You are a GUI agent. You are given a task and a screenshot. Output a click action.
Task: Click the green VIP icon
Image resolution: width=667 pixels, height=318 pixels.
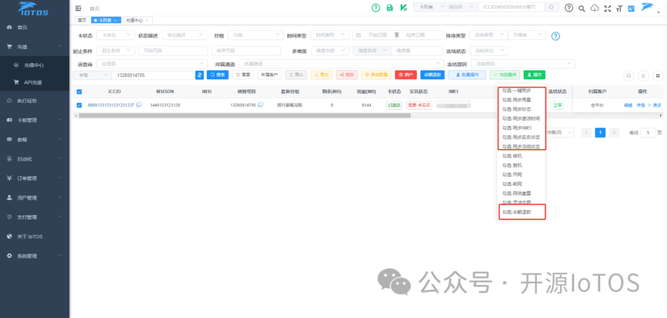(403, 7)
